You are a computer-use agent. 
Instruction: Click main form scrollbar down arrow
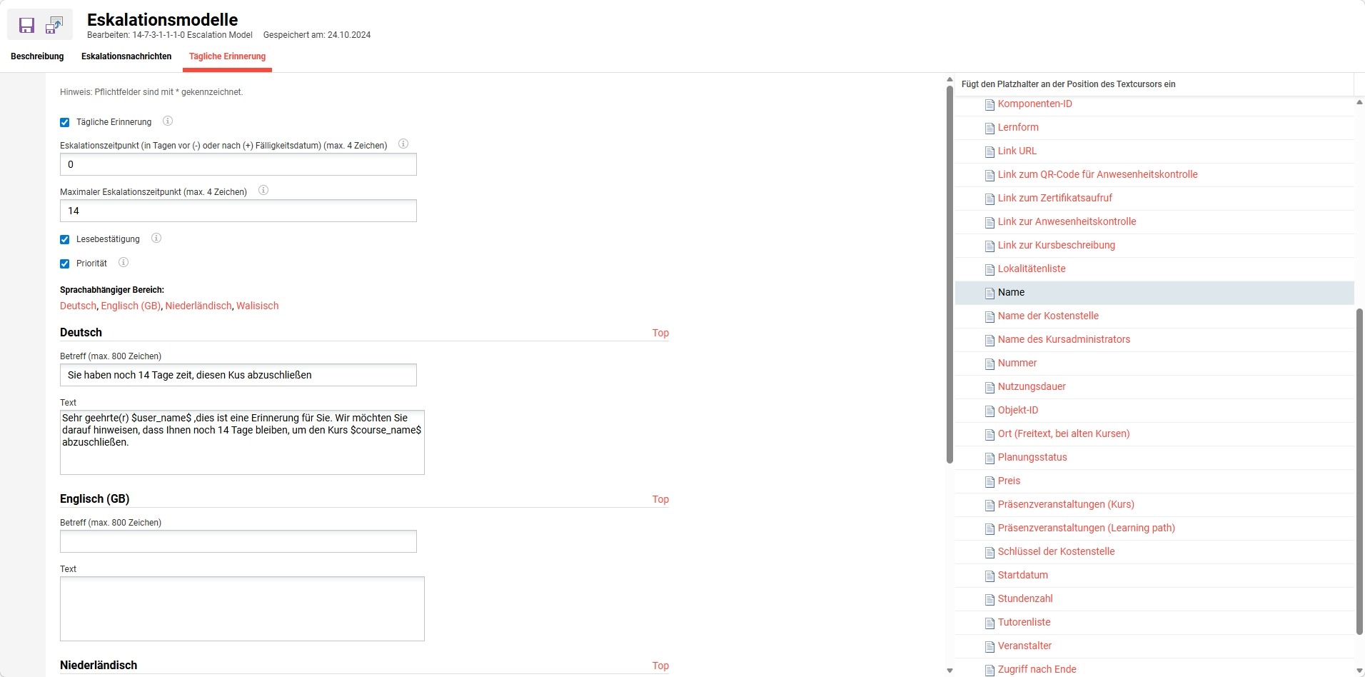[x=950, y=671]
